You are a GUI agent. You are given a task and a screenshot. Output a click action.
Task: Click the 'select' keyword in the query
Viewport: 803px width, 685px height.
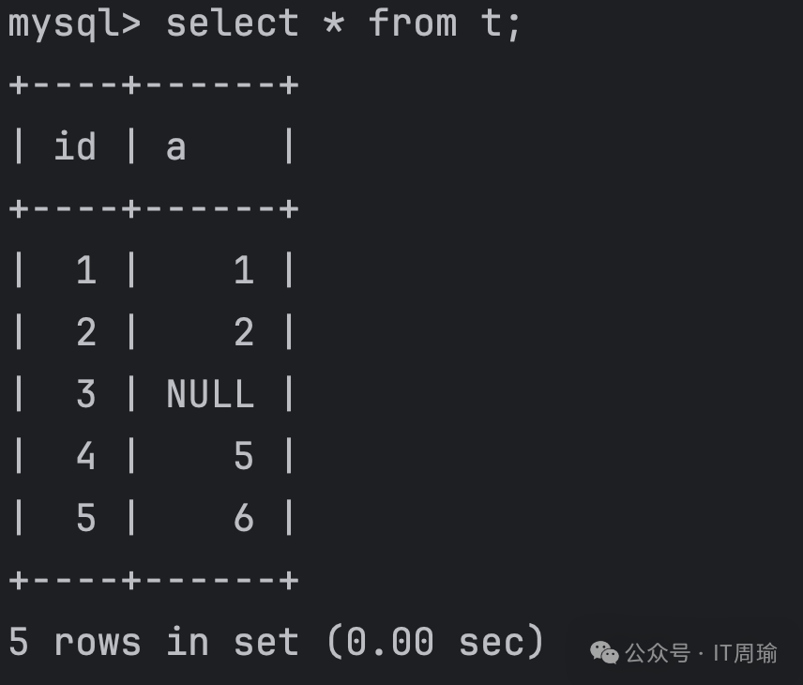tap(232, 23)
